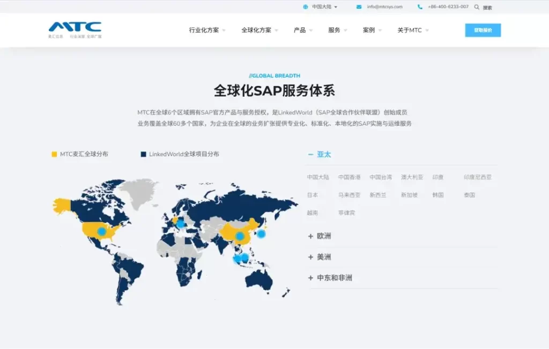Viewport: 549px width, 349px height.
Task: Open the 关于MTC menu
Action: [411, 30]
